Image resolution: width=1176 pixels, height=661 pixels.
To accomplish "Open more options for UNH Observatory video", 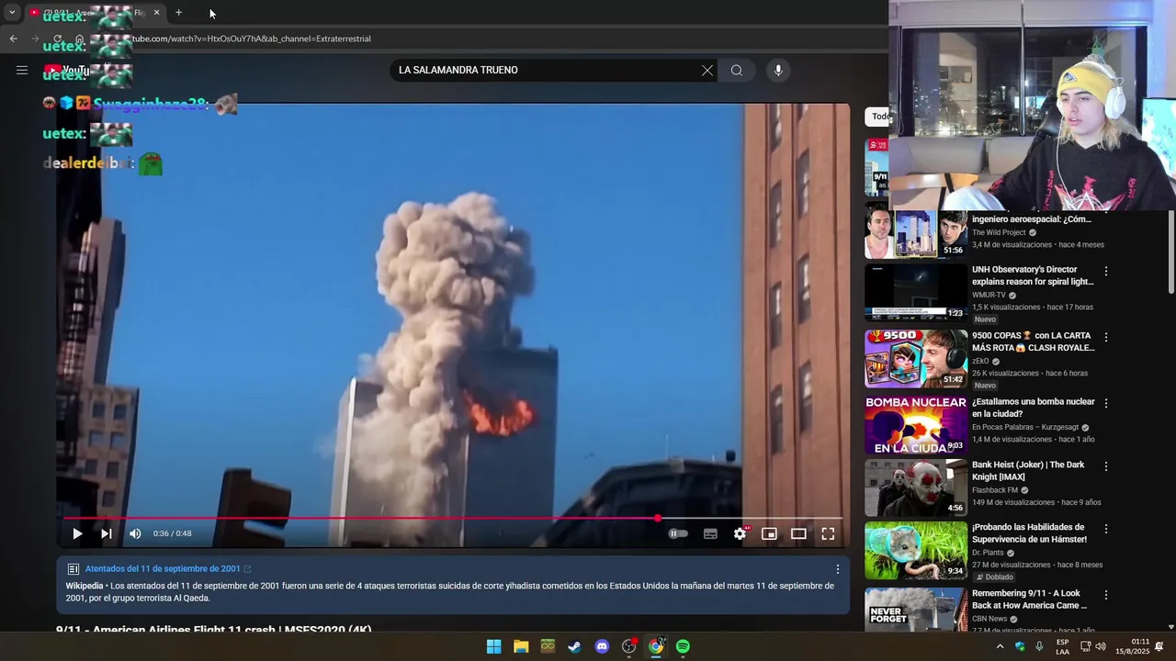I will coord(1106,271).
